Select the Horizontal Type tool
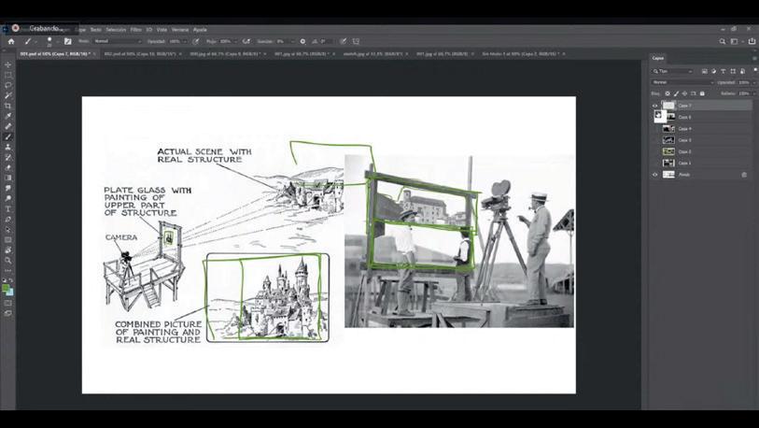The height and width of the screenshot is (428, 759). point(7,209)
